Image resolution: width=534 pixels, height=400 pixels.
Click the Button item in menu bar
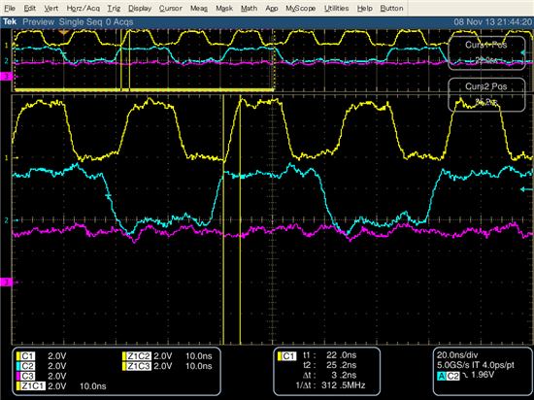click(391, 8)
